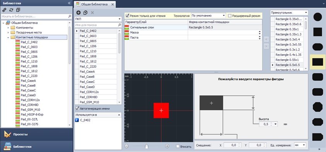326x152 pixels.
Task: Click the zoom in plus icon
Action: click(x=167, y=146)
